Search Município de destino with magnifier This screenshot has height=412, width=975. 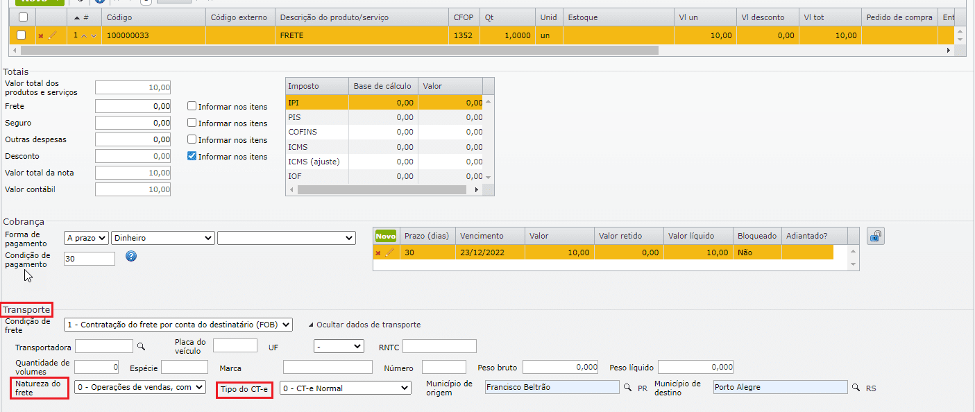click(856, 388)
